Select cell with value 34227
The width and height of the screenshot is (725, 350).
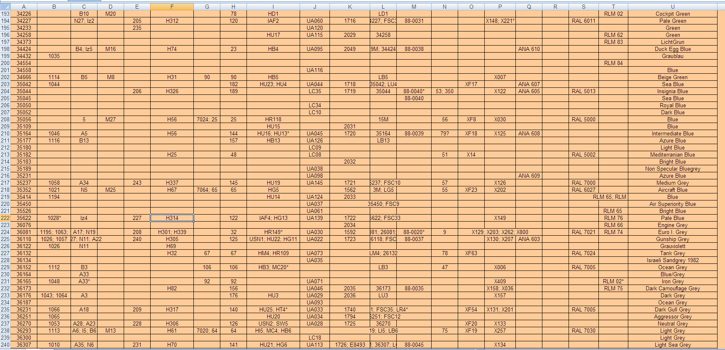coord(24,21)
